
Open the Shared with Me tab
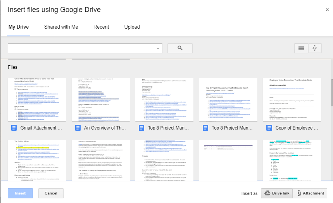tap(61, 27)
